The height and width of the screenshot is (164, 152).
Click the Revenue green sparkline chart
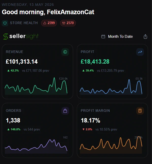[36, 86]
